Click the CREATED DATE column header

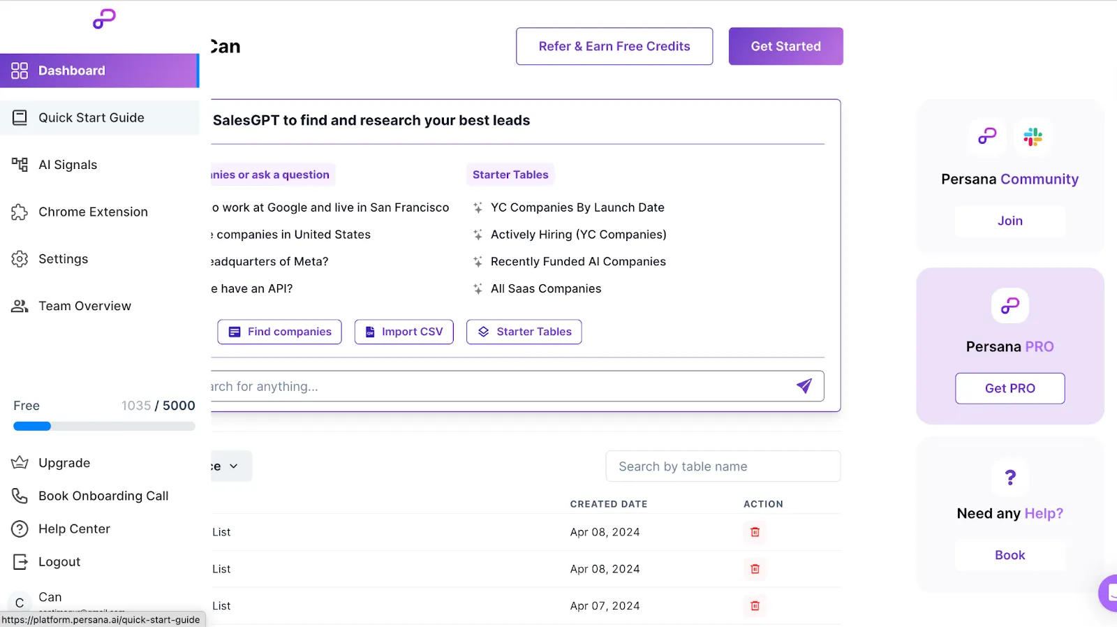(x=609, y=504)
